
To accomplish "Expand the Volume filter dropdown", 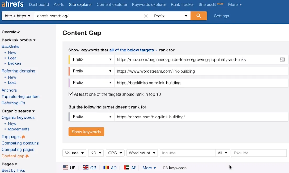I will (74, 153).
